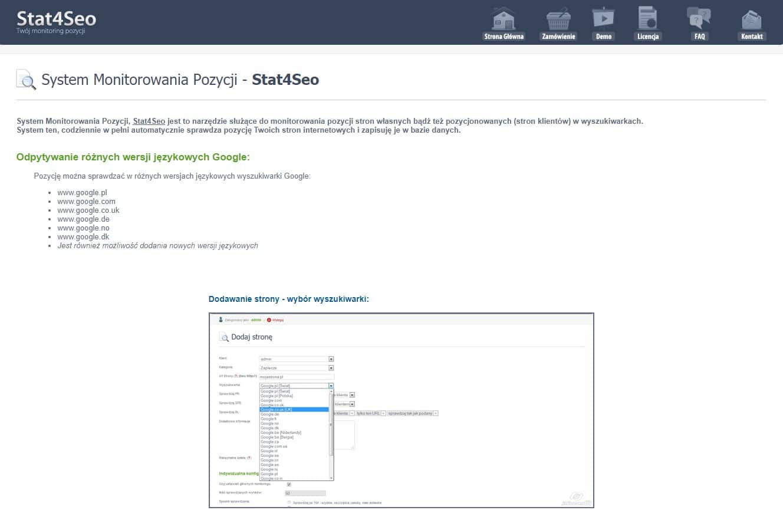The height and width of the screenshot is (520, 783).
Task: Click the search engine list scrollbar
Action: (331, 424)
